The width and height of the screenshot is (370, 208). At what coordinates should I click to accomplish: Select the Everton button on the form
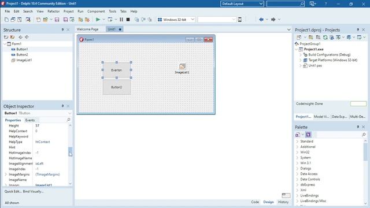(117, 70)
